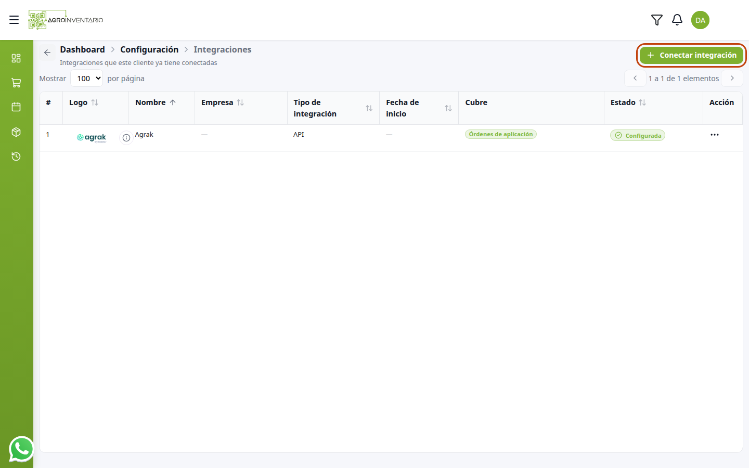Open the DA user avatar menu
This screenshot has width=749, height=468.
(700, 20)
